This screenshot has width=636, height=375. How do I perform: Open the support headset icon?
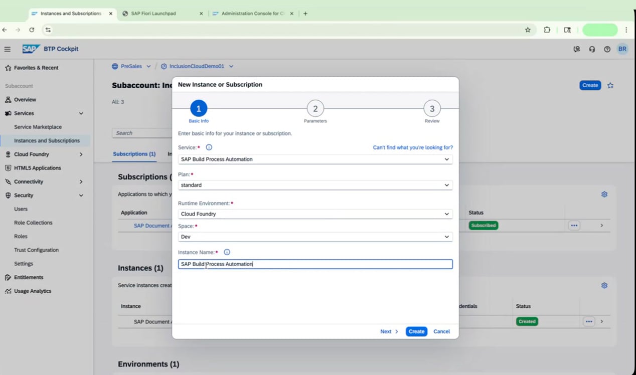coord(592,49)
